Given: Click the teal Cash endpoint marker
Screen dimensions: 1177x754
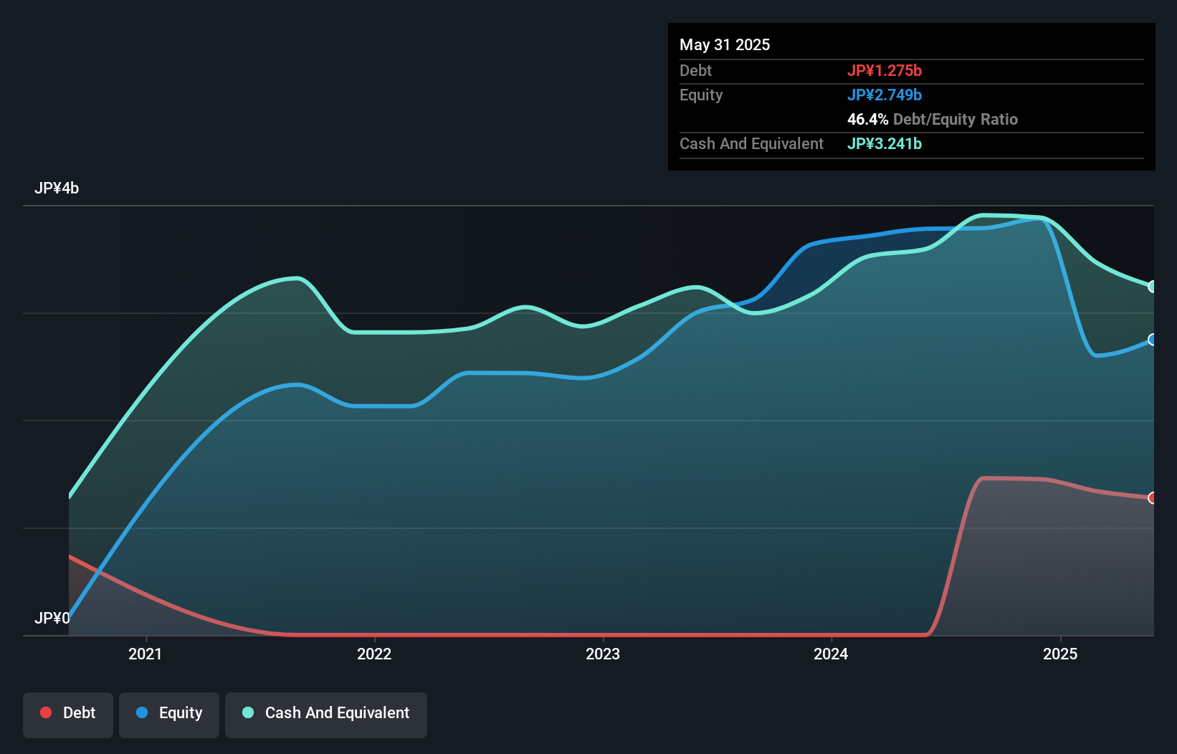Looking at the screenshot, I should pyautogui.click(x=1153, y=287).
